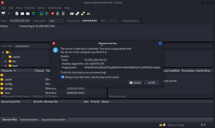Open the Edit menu

pos(11,8)
